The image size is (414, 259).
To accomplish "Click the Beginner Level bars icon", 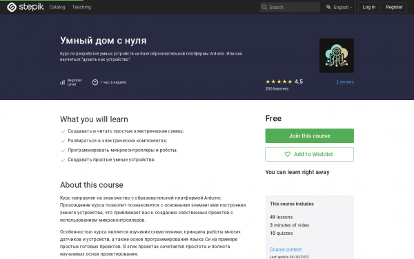I will coord(62,82).
